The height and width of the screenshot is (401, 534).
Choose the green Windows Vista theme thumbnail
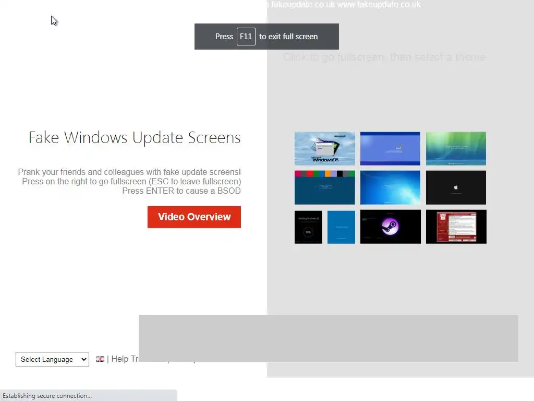coord(456,149)
